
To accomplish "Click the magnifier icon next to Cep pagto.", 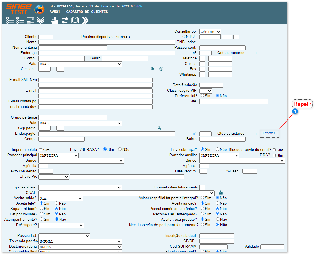I will pos(160,128).
